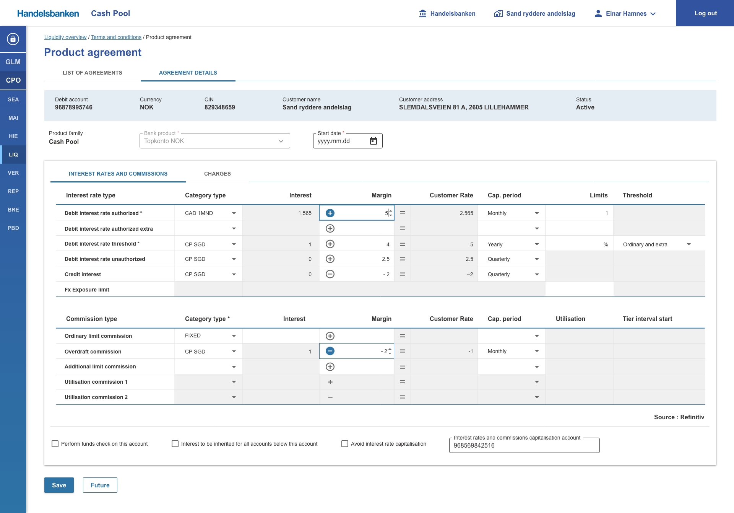Click the minus icon for overdraft commission margin
Screen dimensions: 734x513
pos(330,351)
